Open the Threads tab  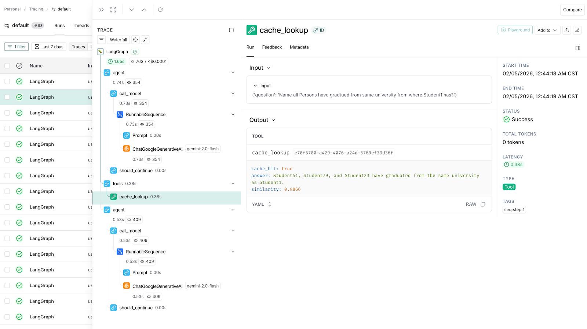pos(81,26)
